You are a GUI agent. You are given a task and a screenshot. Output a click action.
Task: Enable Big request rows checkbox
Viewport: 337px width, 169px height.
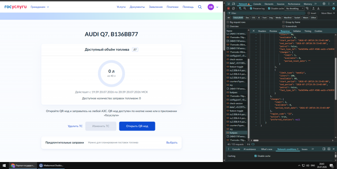[x=228, y=22]
